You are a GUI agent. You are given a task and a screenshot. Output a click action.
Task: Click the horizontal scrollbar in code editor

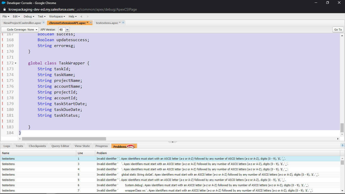point(64,139)
